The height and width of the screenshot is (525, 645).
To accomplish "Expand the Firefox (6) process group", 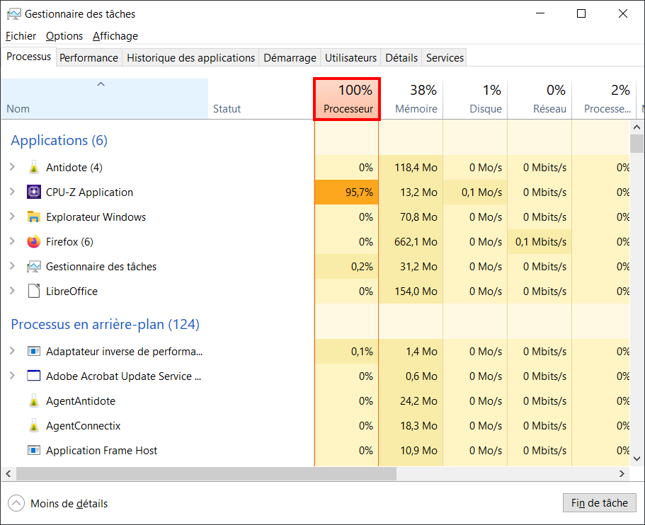I will pyautogui.click(x=12, y=241).
